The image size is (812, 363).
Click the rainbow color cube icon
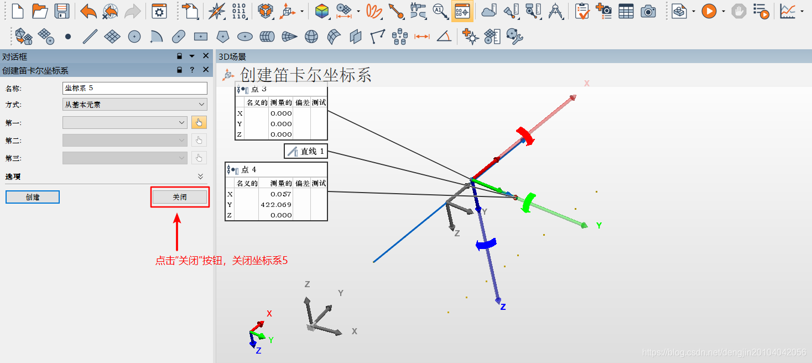[322, 11]
